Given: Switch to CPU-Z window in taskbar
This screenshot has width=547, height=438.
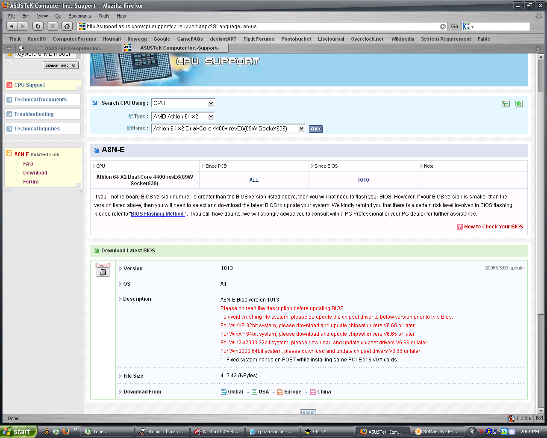Looking at the screenshot, I should pos(327,432).
